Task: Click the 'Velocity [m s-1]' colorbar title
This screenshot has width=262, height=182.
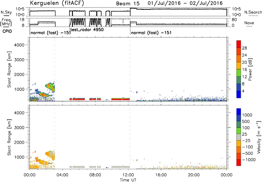Action: click(259, 137)
